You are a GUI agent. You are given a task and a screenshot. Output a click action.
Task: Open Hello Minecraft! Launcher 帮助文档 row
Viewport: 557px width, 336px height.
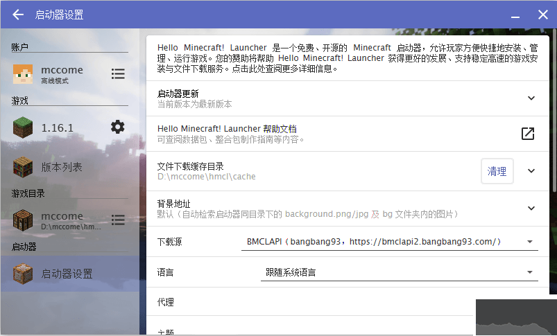tap(348, 134)
